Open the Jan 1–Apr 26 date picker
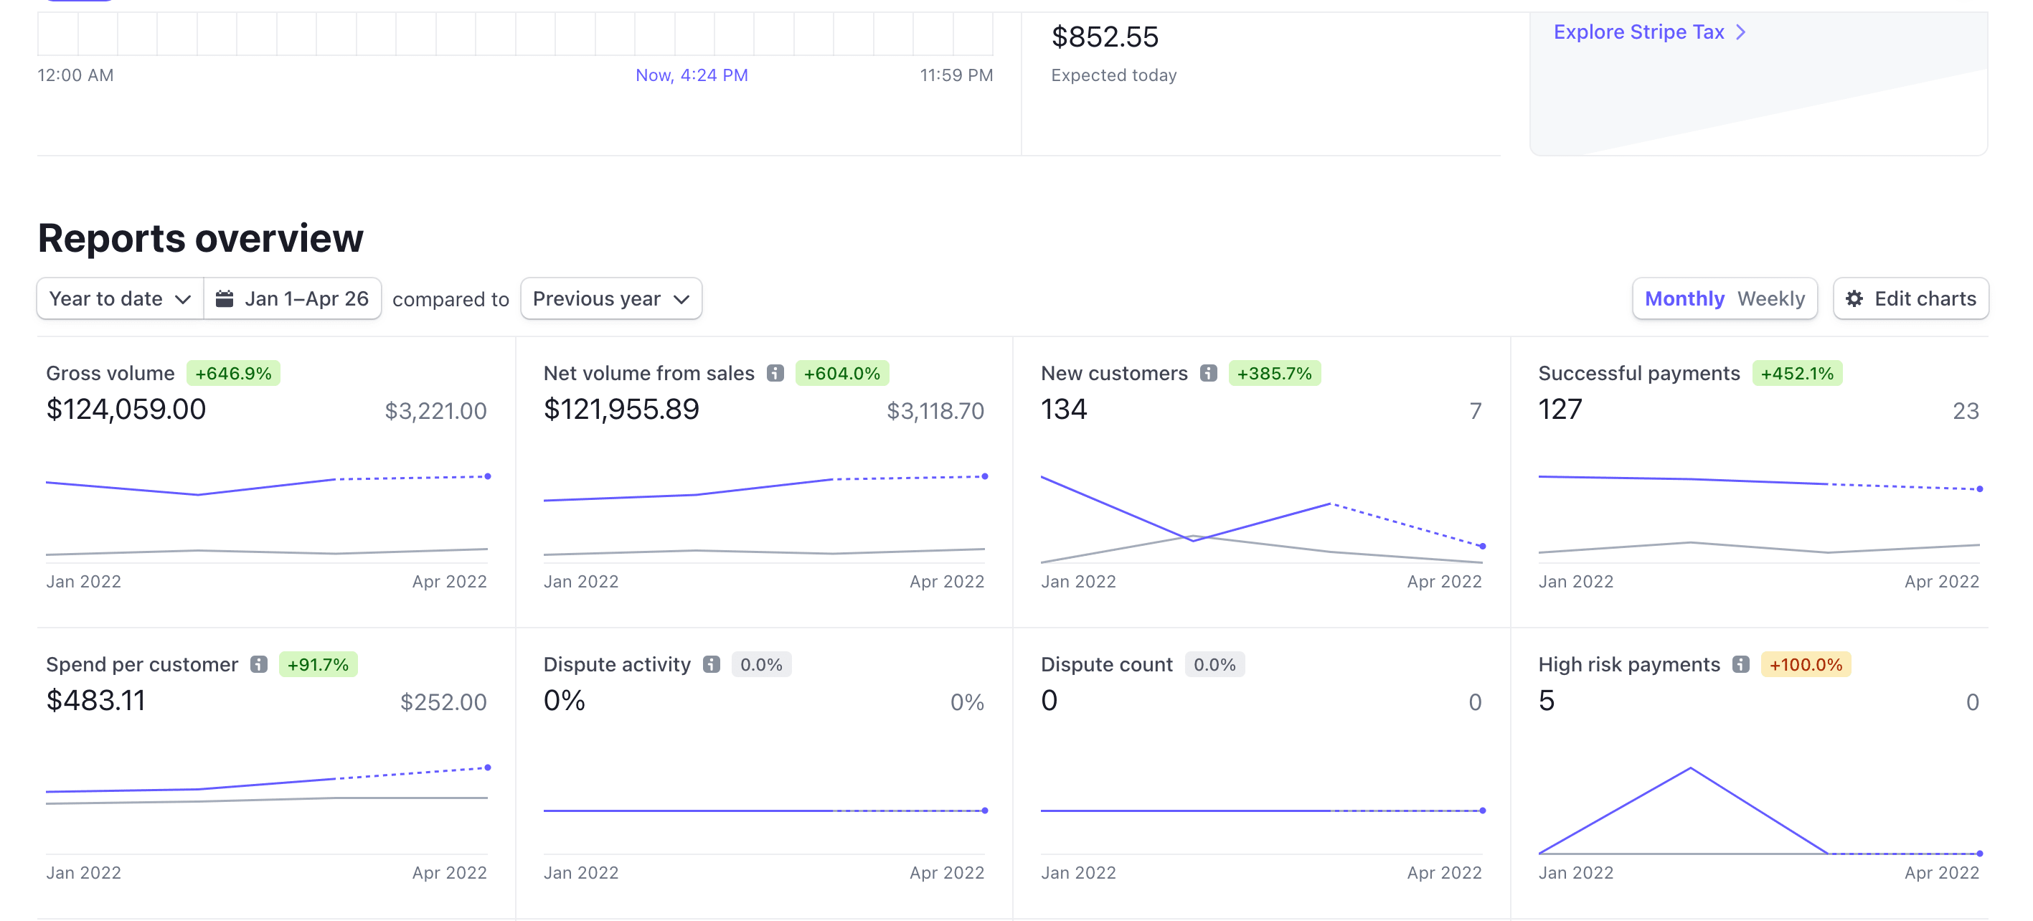This screenshot has height=921, width=2033. point(306,299)
